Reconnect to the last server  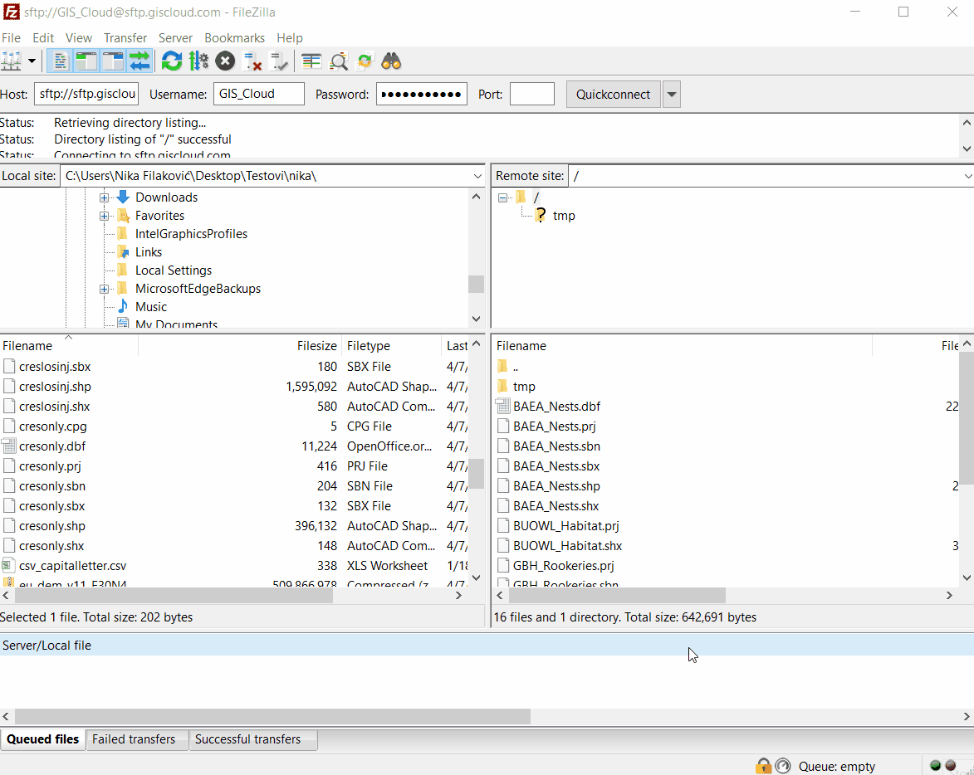[x=279, y=61]
